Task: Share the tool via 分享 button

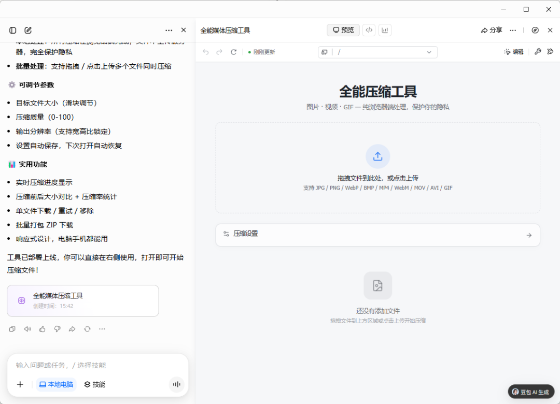Action: click(492, 30)
